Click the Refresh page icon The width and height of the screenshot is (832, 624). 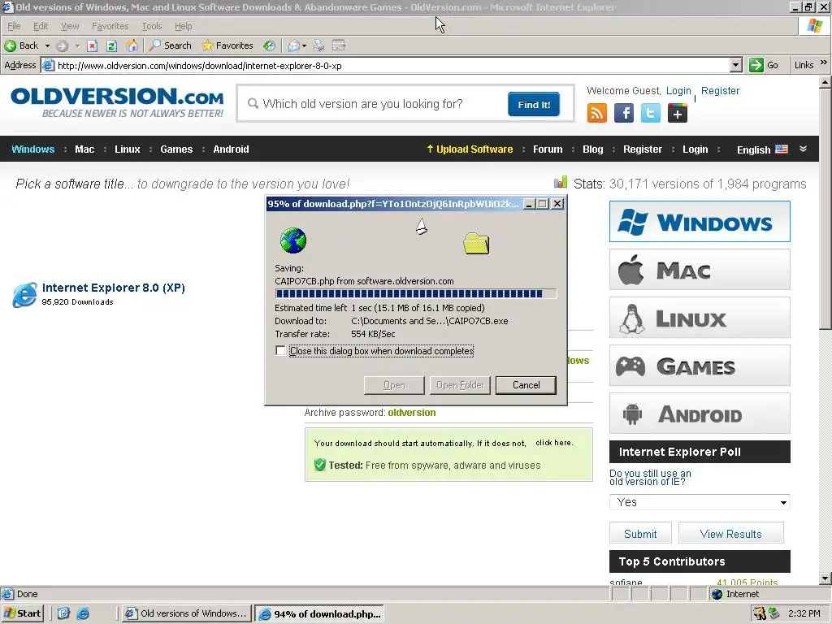(111, 45)
